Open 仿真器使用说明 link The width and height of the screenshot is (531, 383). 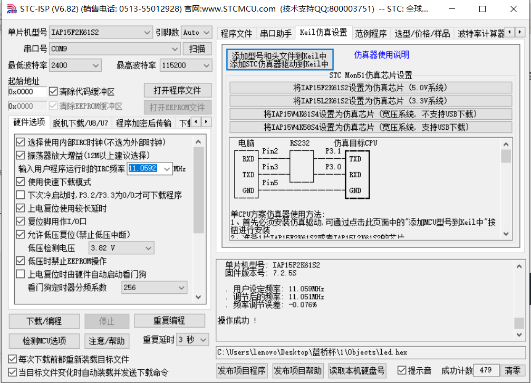coord(381,54)
